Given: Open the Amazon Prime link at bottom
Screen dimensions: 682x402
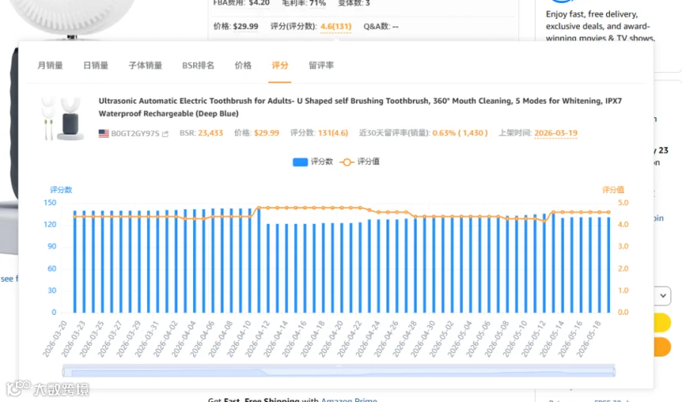Looking at the screenshot, I should click(349, 400).
